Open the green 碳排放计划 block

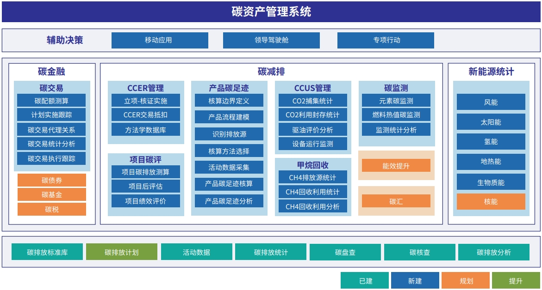[122, 252]
